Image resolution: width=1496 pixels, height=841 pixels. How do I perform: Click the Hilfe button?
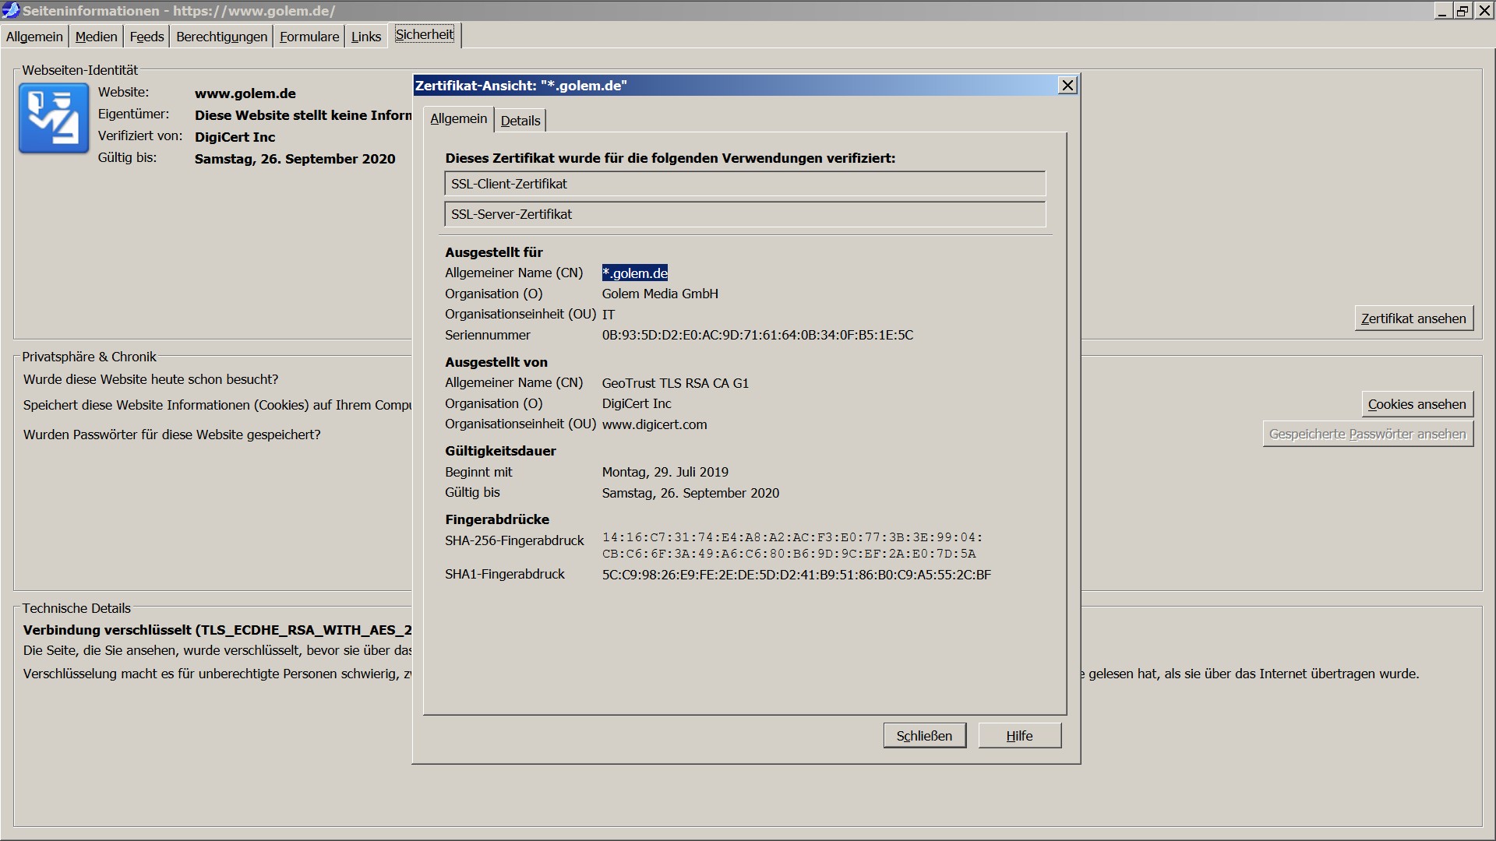1019,736
